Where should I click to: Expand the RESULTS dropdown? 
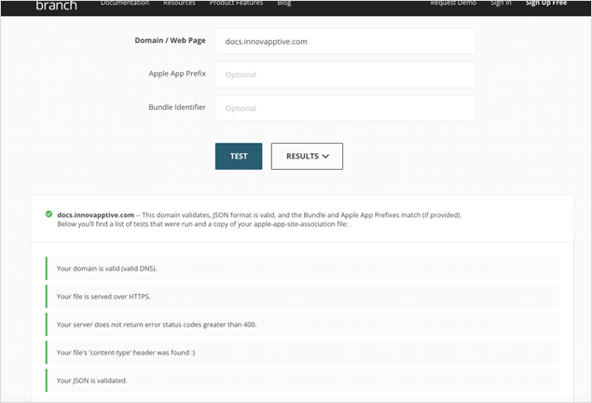[x=307, y=157]
